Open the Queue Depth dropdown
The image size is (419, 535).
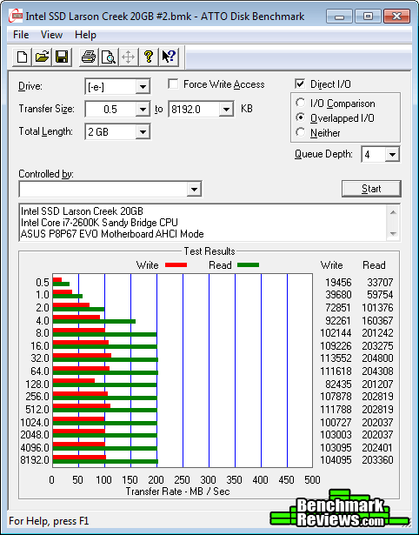point(392,155)
